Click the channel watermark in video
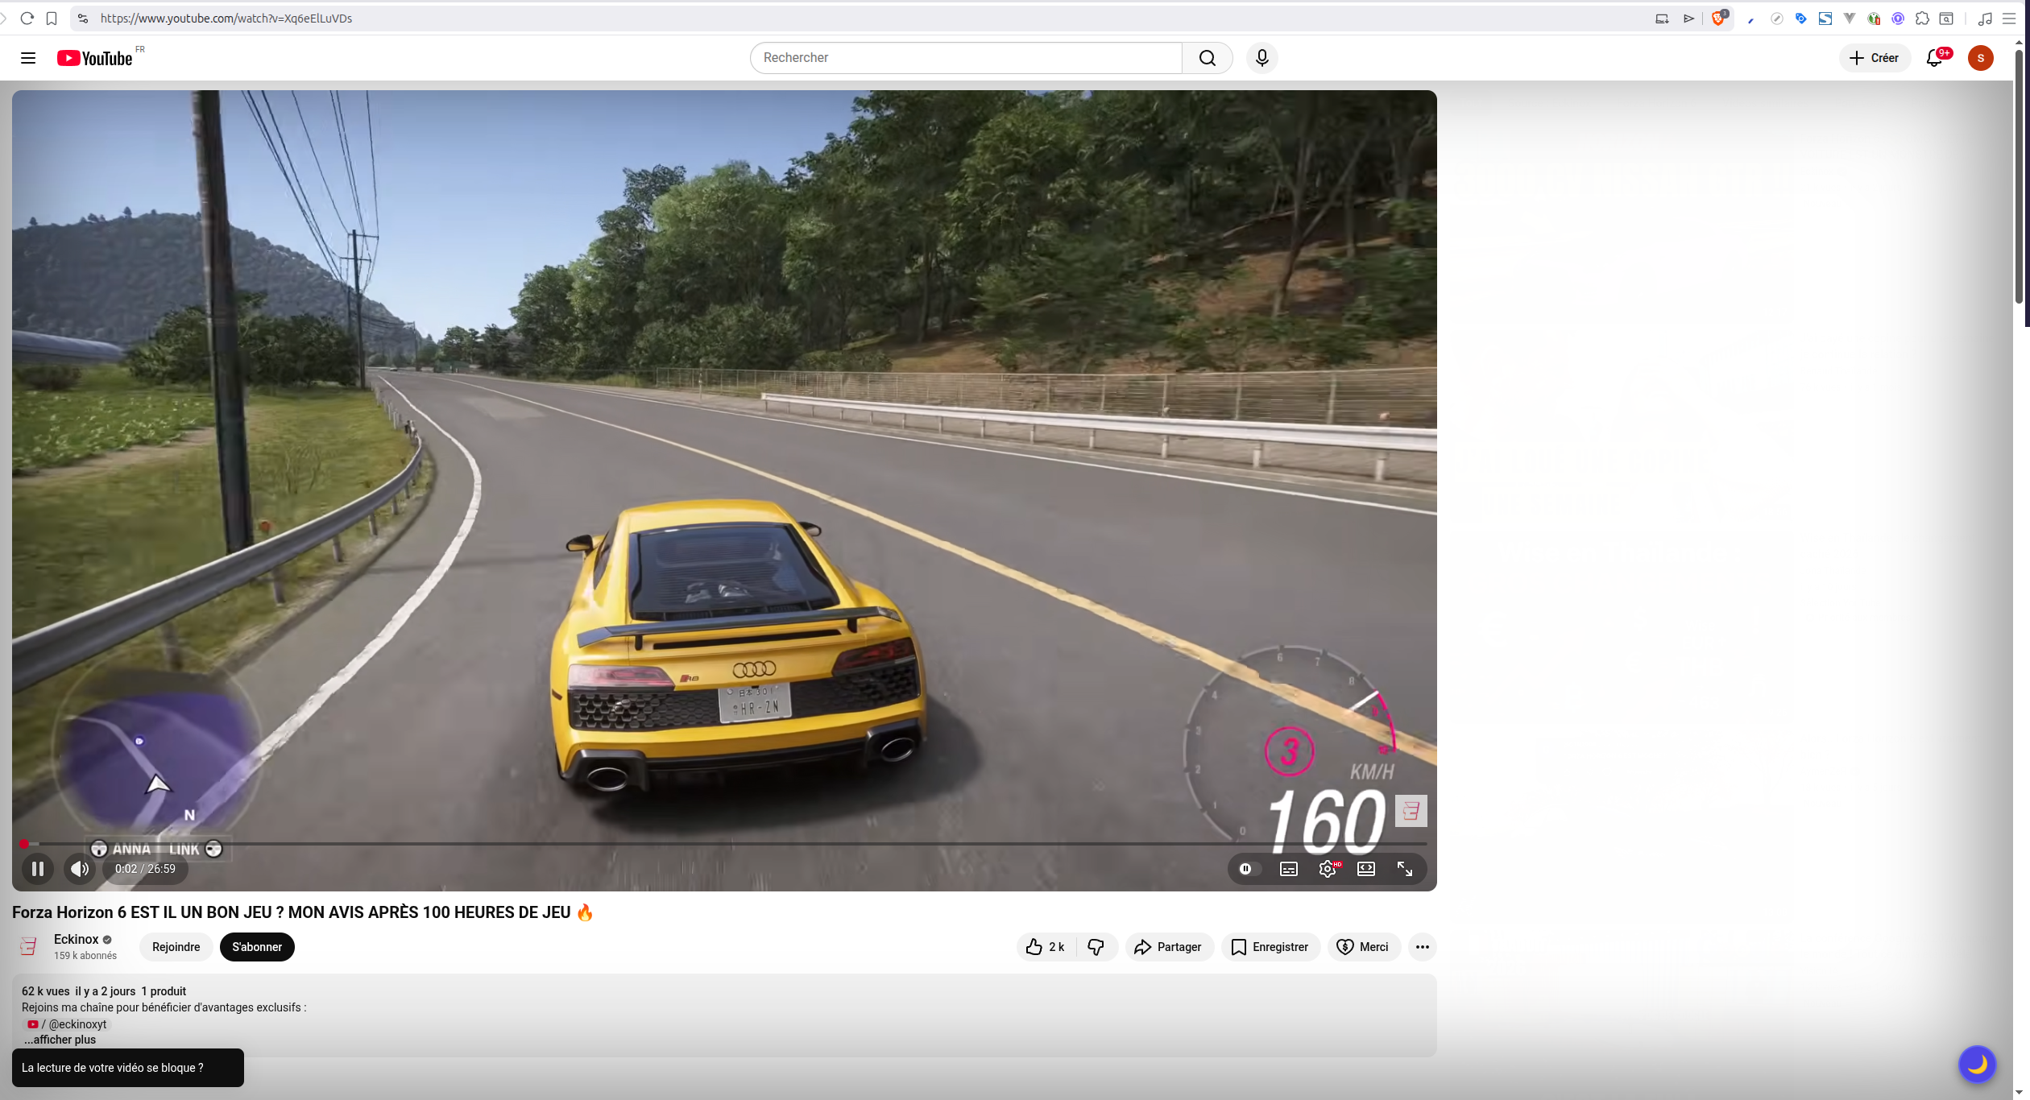2030x1100 pixels. (1411, 811)
